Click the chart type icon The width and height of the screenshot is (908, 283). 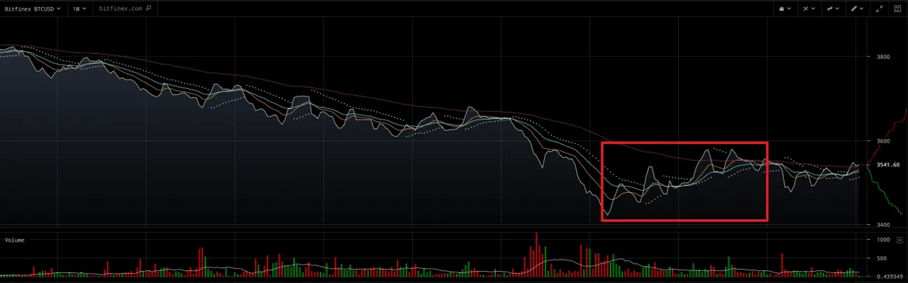click(x=830, y=9)
